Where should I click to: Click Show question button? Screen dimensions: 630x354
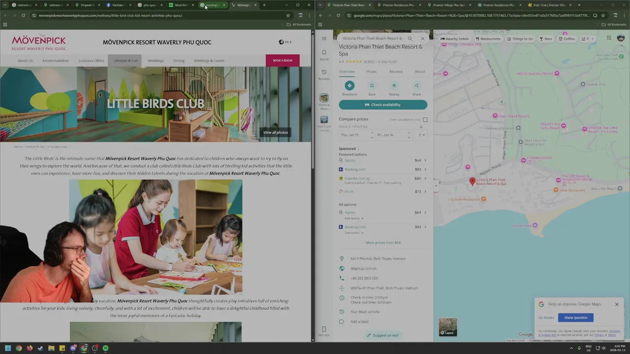(575, 318)
